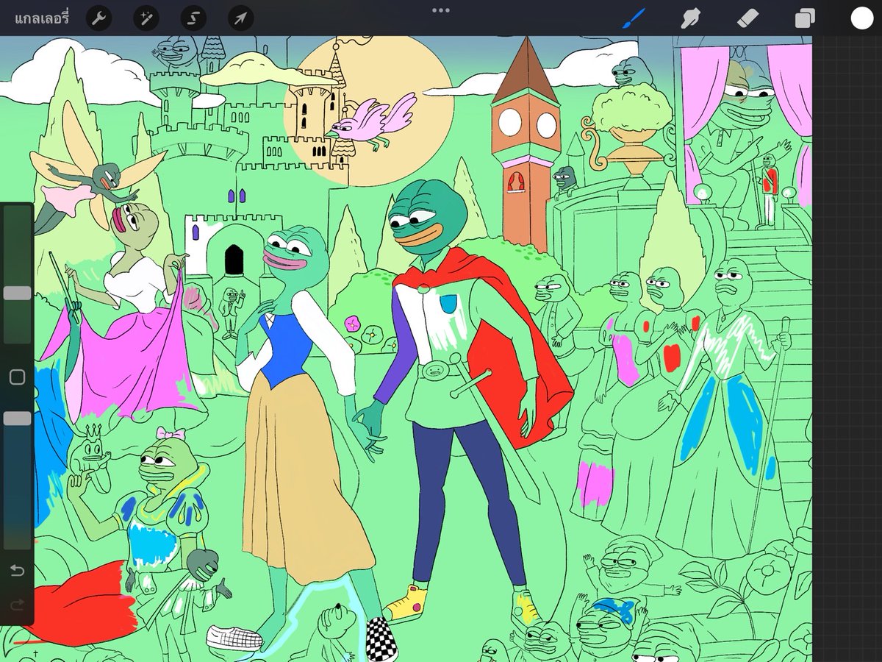This screenshot has height=662, width=882.
Task: Open the Adjustments magic wand menu
Action: click(x=146, y=18)
